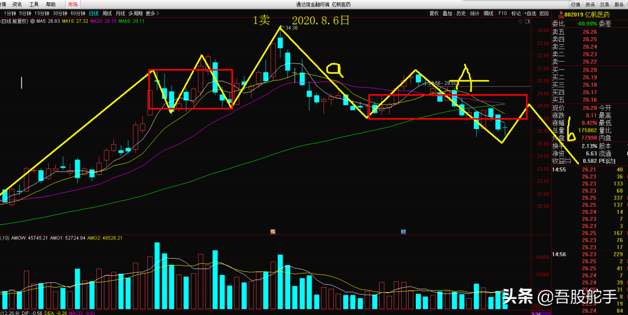
Task: Open the 多周期 multi-period view
Action: pyautogui.click(x=135, y=13)
